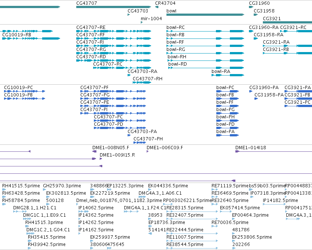Click transcript label CG43707-RF
The height and width of the screenshot is (250, 312).
coord(91,35)
